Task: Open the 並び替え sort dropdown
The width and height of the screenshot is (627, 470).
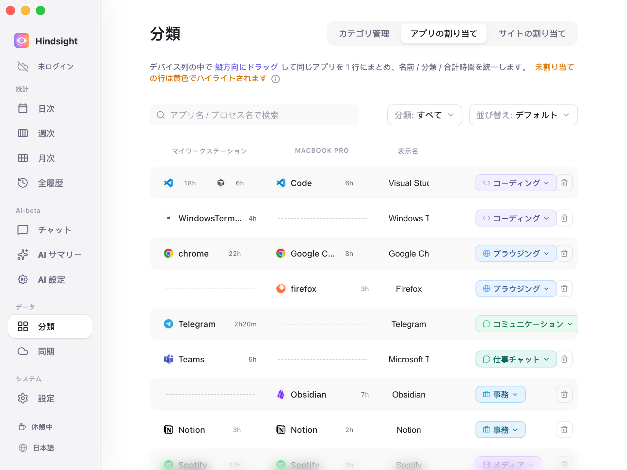Action: click(x=523, y=115)
